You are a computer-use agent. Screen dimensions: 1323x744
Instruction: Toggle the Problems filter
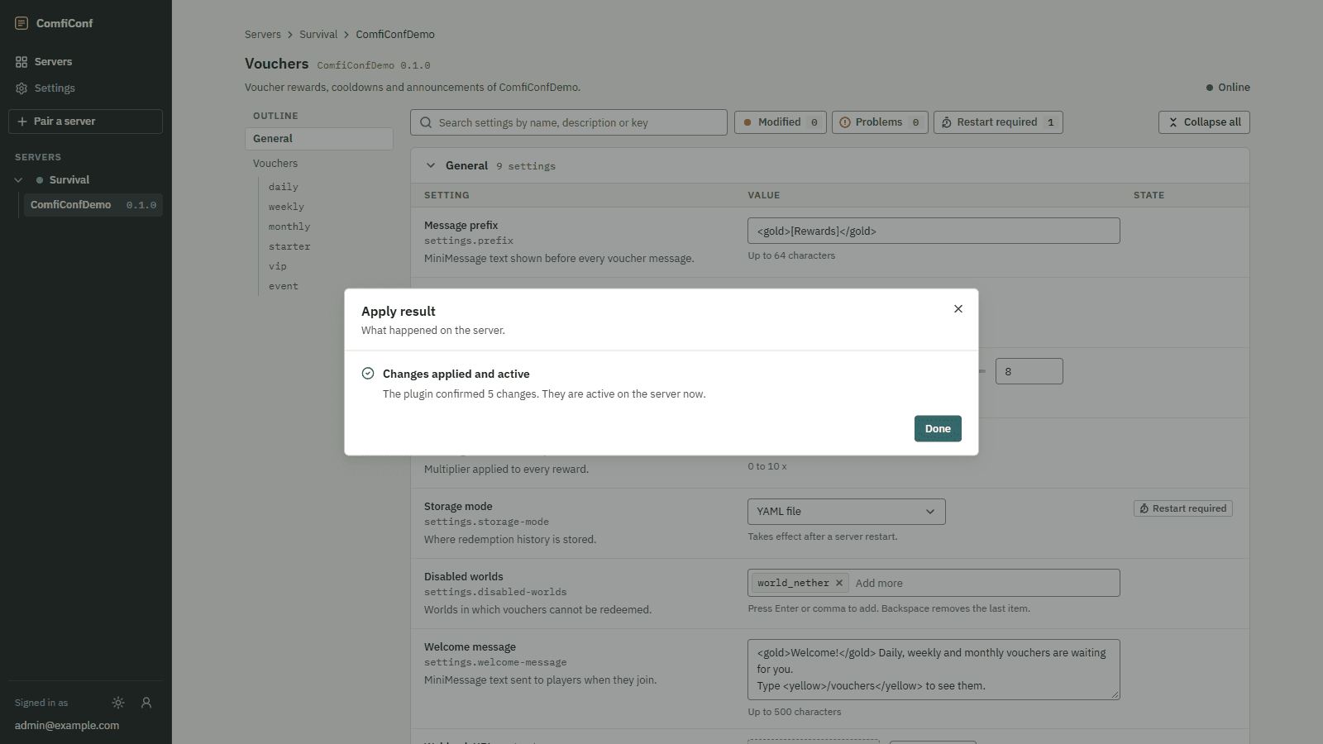point(880,122)
